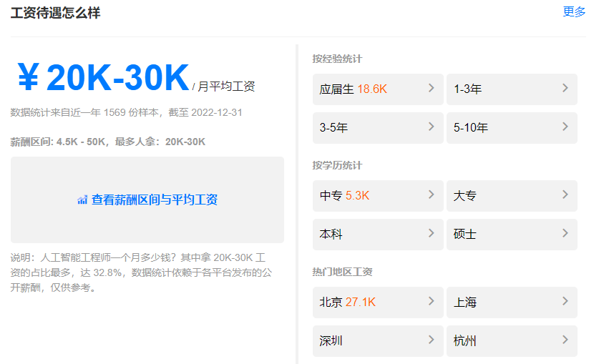This screenshot has height=364, width=599.
Task: Open 3-5年 experience salary entry
Action: (378, 128)
